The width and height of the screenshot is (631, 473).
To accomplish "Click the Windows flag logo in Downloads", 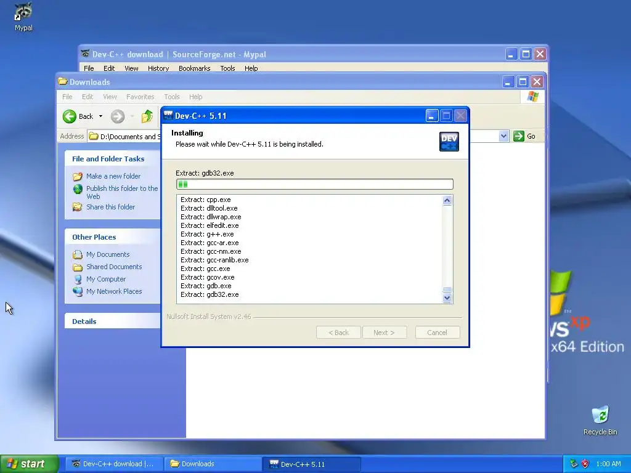I will tap(533, 97).
